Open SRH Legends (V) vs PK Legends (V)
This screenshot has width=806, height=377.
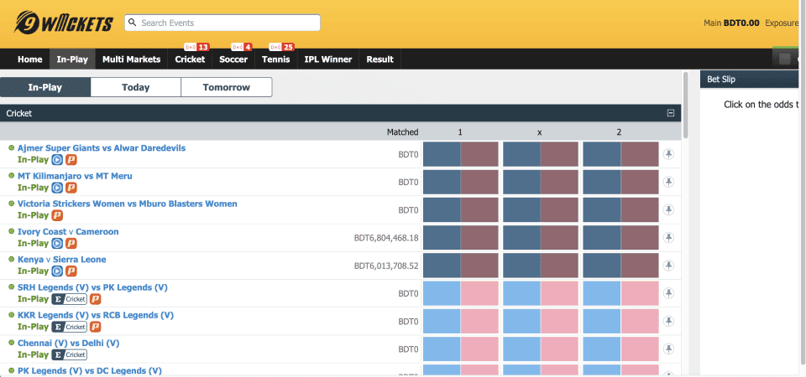[x=92, y=287]
